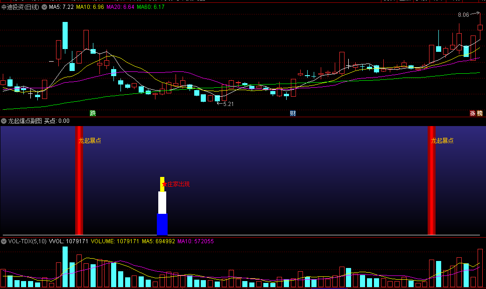486x289 pixels.
Task: Click the left 龙起暴点 signal label
Action: point(90,141)
